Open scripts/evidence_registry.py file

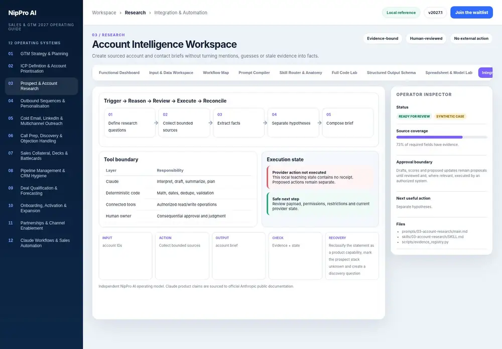(425, 242)
